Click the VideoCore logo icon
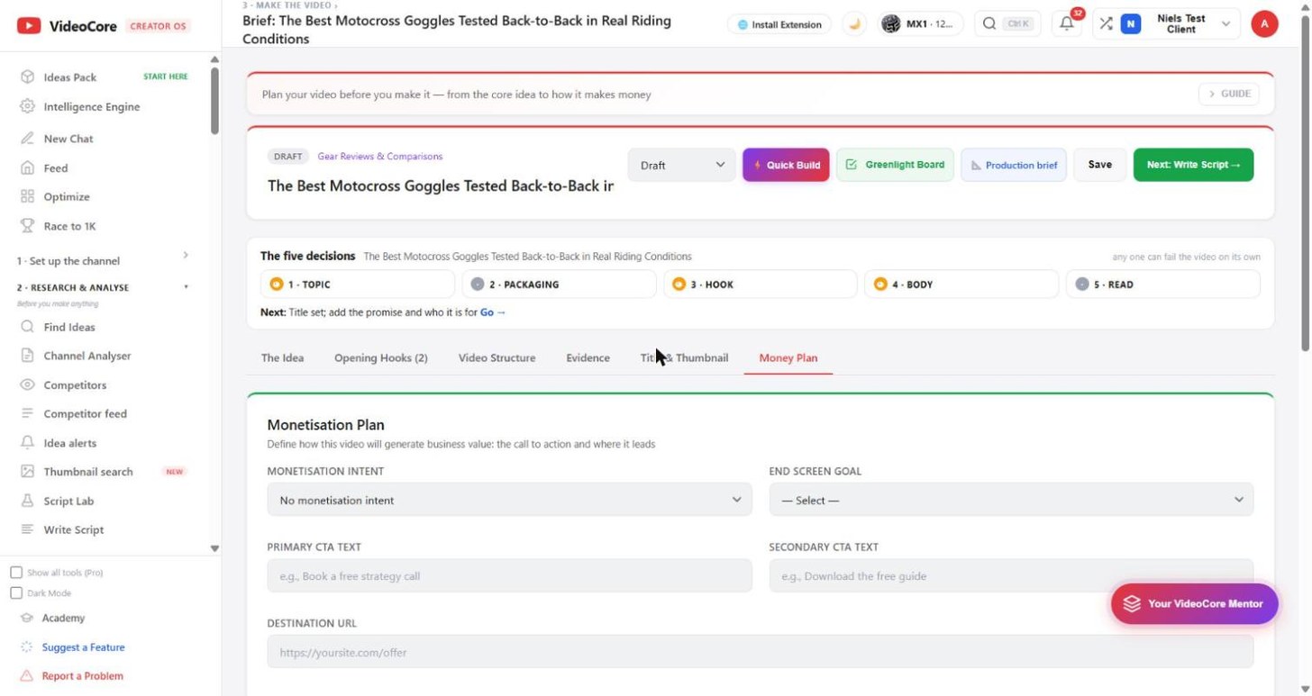Screen dimensions: 1312x696 29,26
